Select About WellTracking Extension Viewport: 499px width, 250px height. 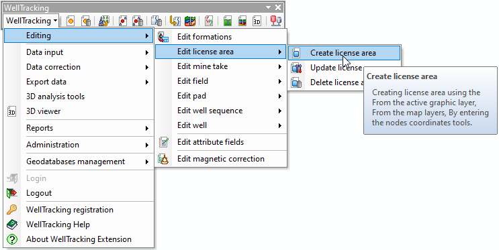click(79, 239)
